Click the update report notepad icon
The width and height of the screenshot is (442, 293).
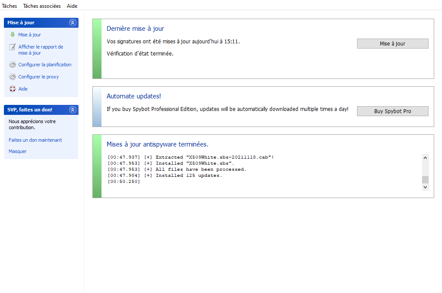click(13, 47)
